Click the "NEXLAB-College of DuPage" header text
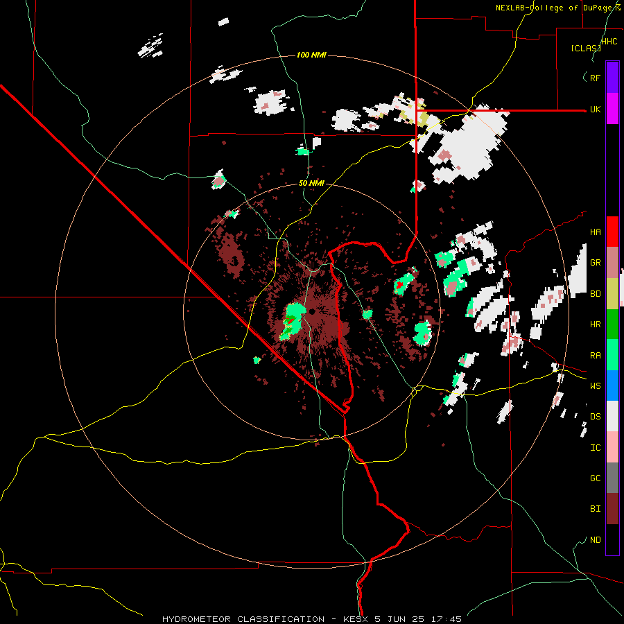624x624 pixels. click(x=555, y=8)
